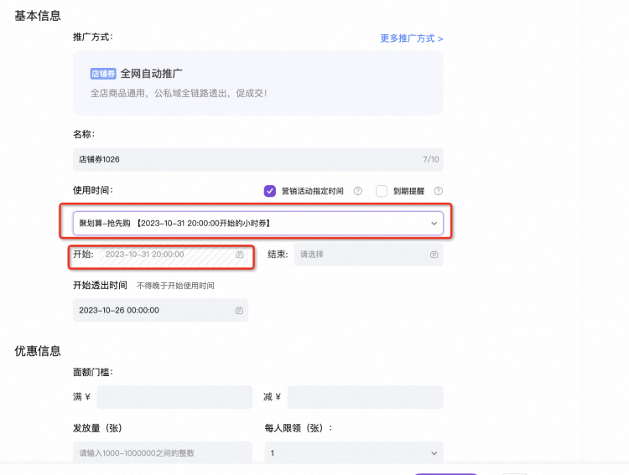Click chevron arrow of 每人限领 dropdown
The image size is (629, 475).
click(434, 453)
